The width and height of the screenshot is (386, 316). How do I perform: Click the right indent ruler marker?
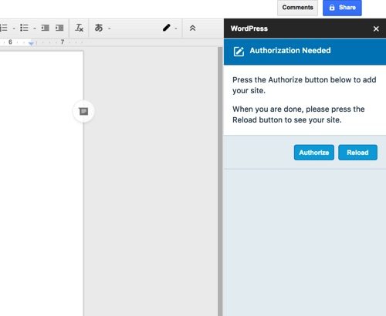[x=31, y=43]
